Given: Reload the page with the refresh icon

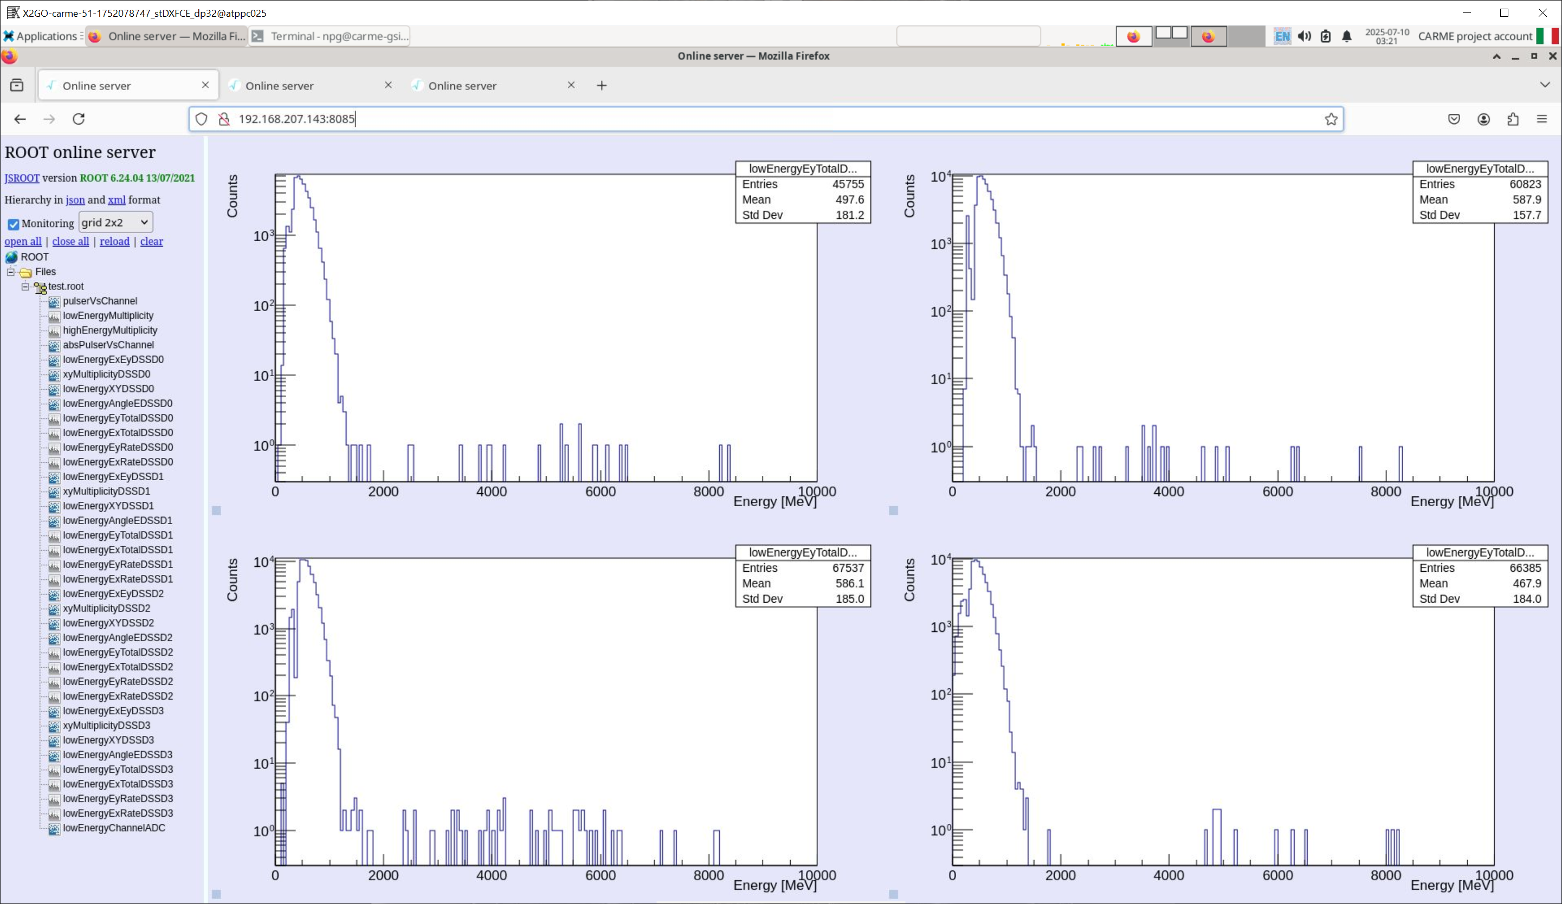Looking at the screenshot, I should click(79, 119).
